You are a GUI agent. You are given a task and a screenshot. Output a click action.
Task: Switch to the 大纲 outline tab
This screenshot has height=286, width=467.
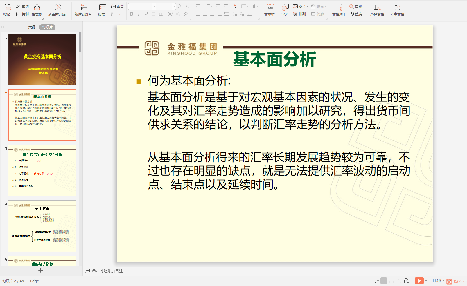pos(31,27)
